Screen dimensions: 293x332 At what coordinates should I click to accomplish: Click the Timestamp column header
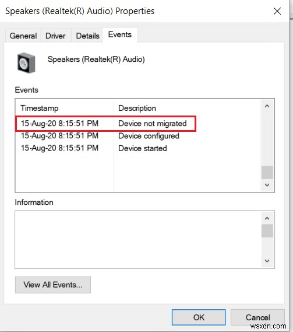tap(64, 108)
